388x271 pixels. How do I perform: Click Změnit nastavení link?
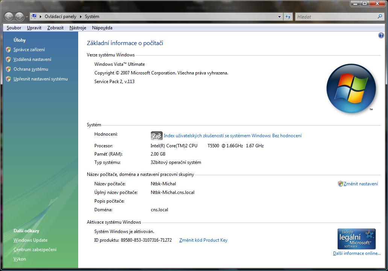tap(361, 184)
